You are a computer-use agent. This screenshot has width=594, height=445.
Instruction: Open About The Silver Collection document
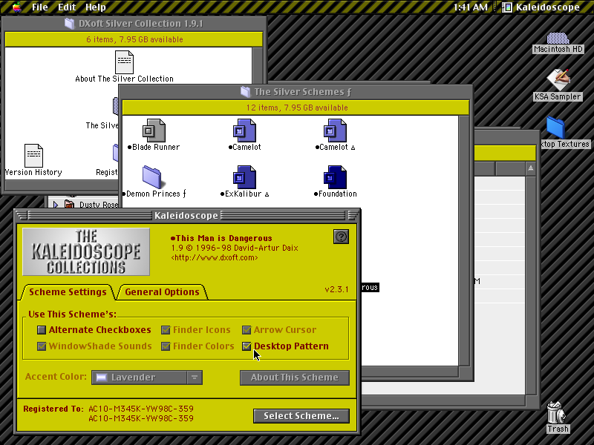pos(124,62)
